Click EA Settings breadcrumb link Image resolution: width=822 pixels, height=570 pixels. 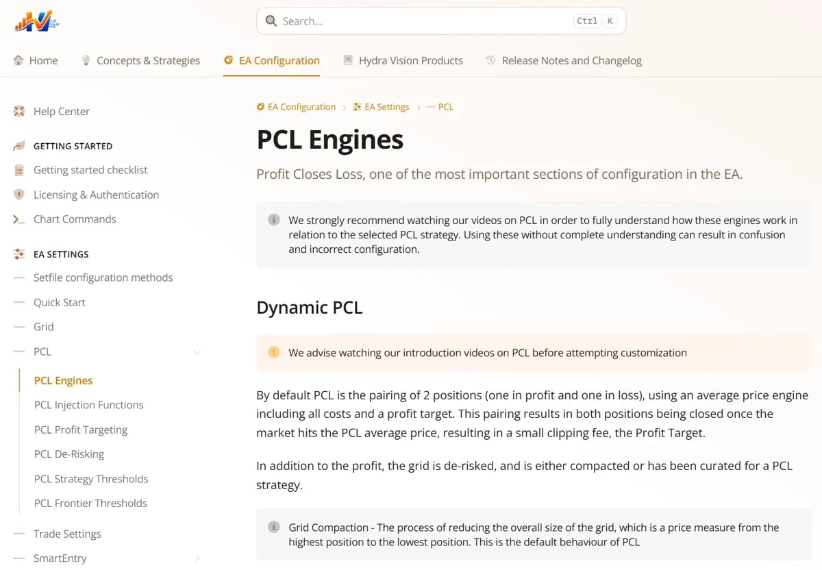point(381,107)
